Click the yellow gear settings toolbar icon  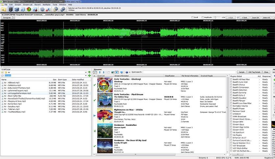tap(56, 9)
